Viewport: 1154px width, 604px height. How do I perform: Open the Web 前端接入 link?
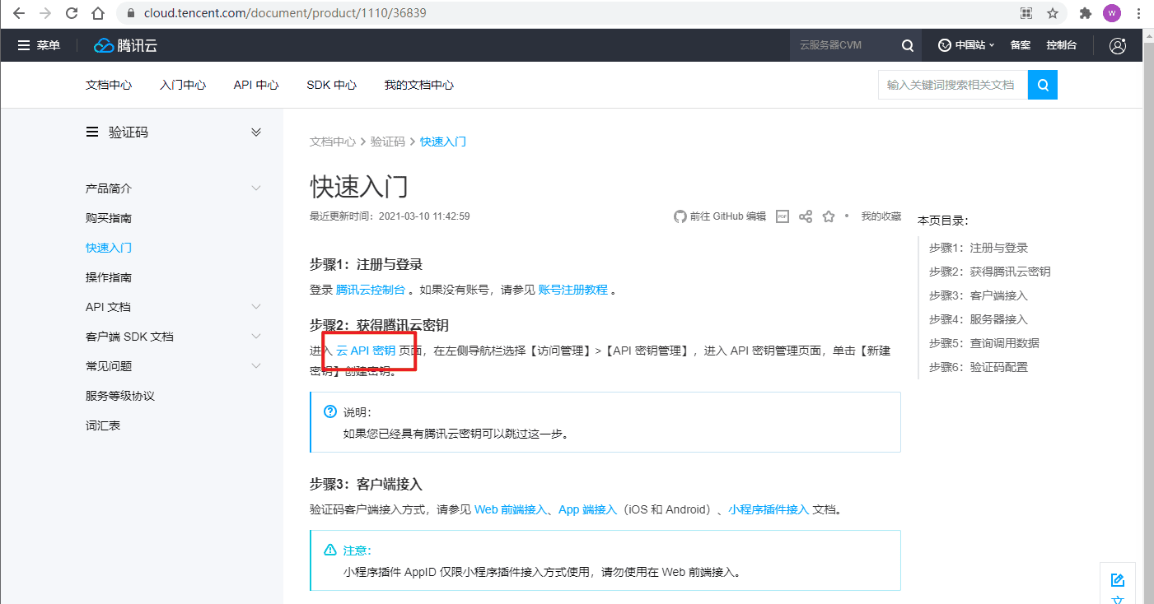pyautogui.click(x=511, y=509)
